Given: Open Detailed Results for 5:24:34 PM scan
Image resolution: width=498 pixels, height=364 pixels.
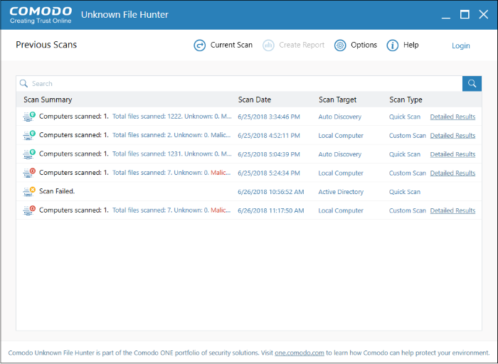Looking at the screenshot, I should [x=452, y=173].
